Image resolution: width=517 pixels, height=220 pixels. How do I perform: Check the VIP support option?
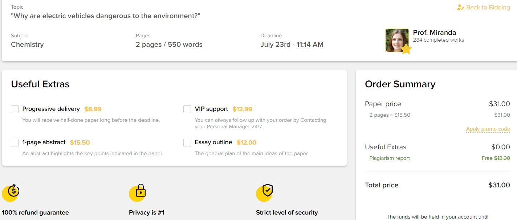pyautogui.click(x=187, y=109)
